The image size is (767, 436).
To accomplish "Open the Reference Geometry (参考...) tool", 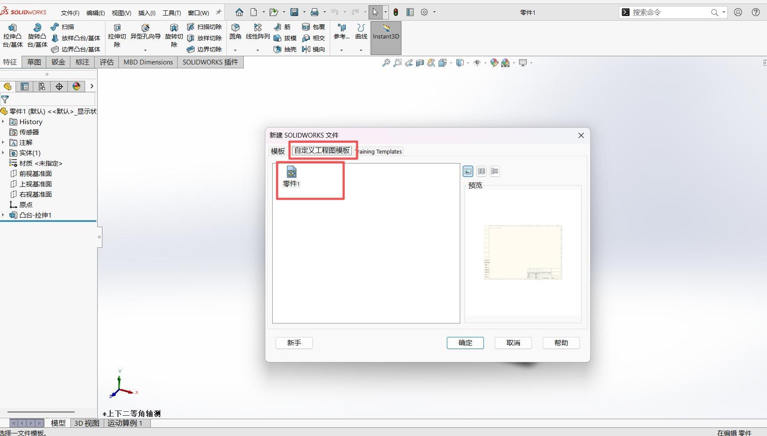I will pyautogui.click(x=341, y=32).
